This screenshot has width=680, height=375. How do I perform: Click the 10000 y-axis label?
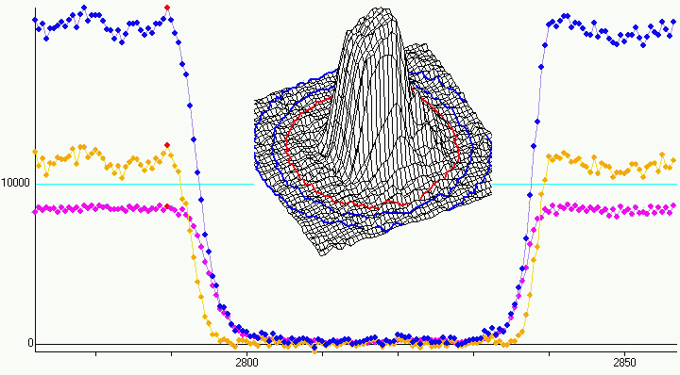click(x=16, y=183)
